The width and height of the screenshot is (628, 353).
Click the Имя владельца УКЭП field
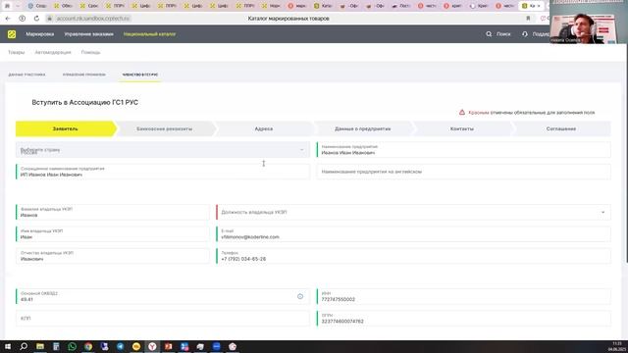tap(113, 234)
